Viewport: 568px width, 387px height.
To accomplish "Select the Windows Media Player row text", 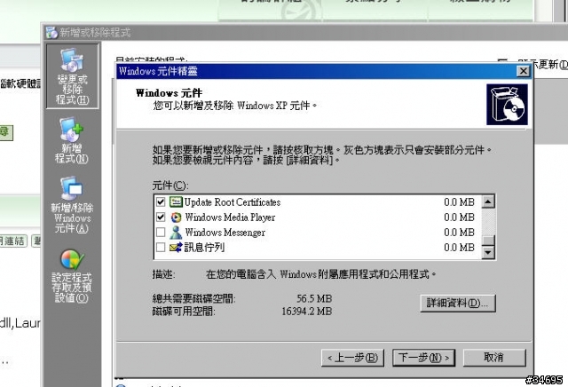I will point(230,217).
